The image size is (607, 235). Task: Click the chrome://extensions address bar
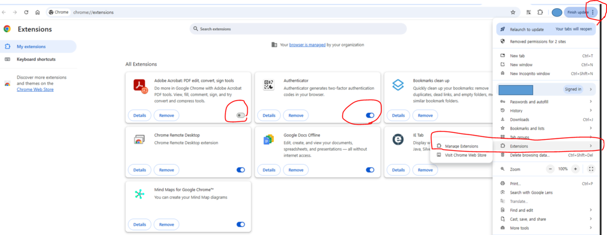coord(282,12)
